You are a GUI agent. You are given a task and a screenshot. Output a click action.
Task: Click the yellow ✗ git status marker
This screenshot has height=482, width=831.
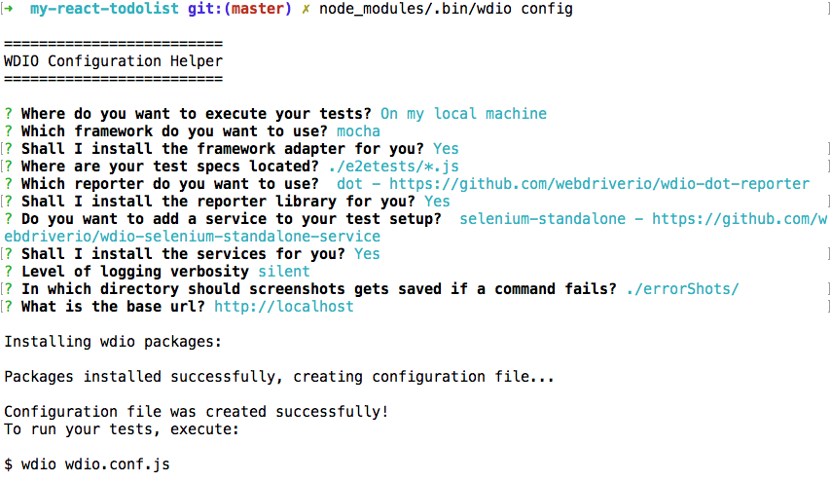305,9
